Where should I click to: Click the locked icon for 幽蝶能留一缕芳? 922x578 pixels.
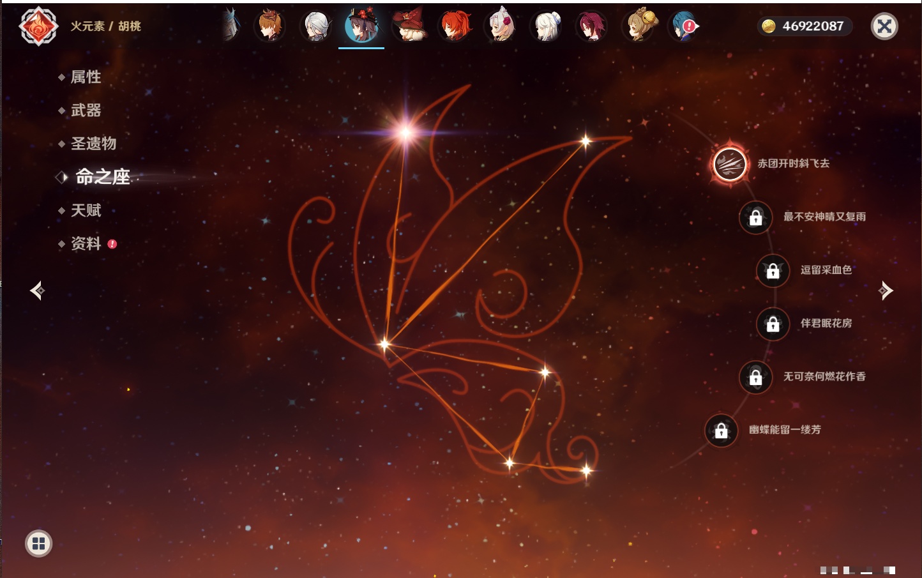[x=721, y=430]
